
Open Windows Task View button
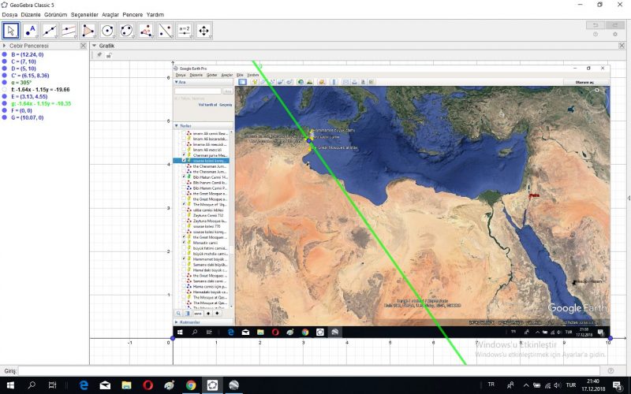click(x=52, y=385)
